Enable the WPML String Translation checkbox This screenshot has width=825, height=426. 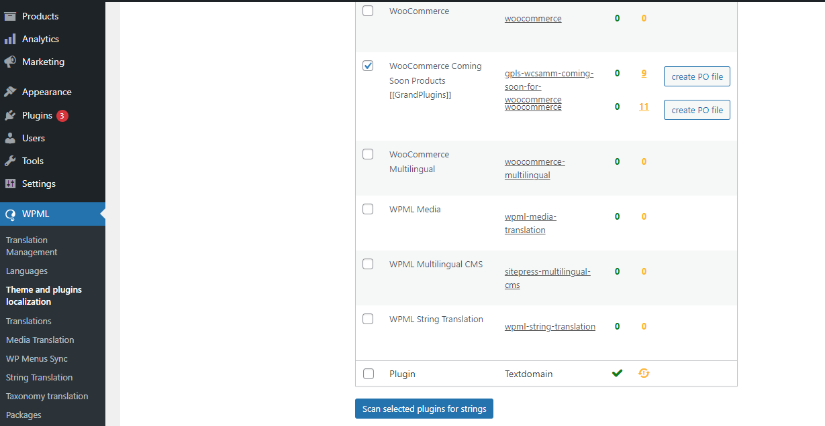point(368,319)
